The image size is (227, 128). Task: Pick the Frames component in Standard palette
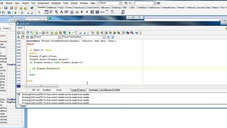point(46,12)
